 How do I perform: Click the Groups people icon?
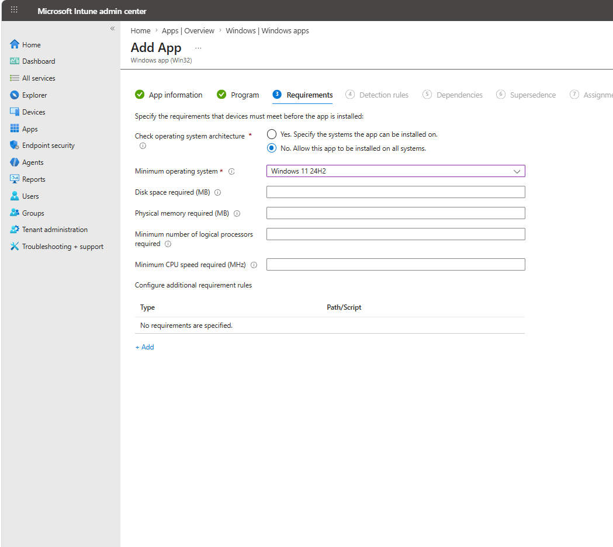pos(15,213)
